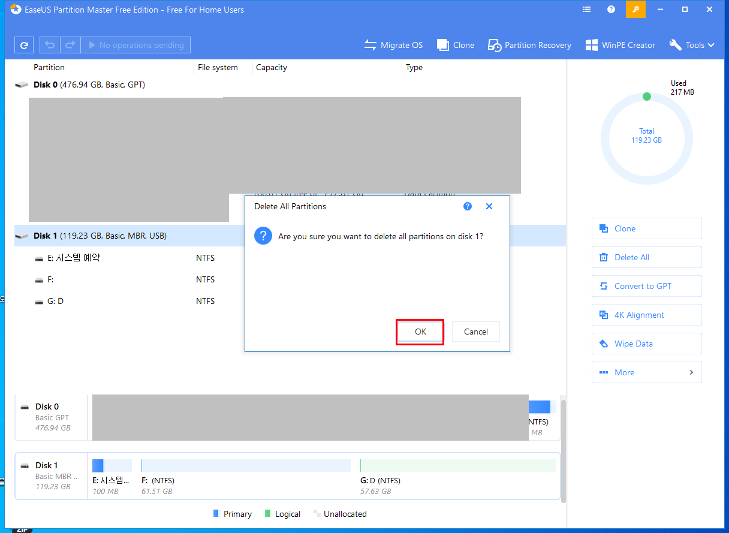Expand the More options chevron
This screenshot has height=533, width=729.
(x=691, y=372)
